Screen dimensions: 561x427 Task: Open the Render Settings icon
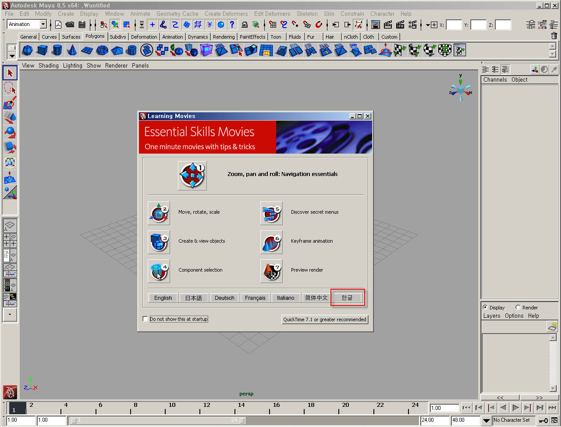pyautogui.click(x=413, y=25)
